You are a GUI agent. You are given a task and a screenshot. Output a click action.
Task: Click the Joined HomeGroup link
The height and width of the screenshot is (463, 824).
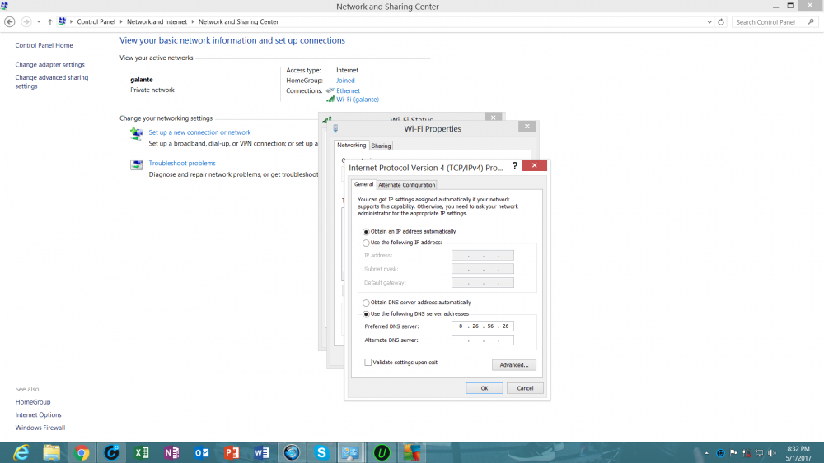pos(345,81)
